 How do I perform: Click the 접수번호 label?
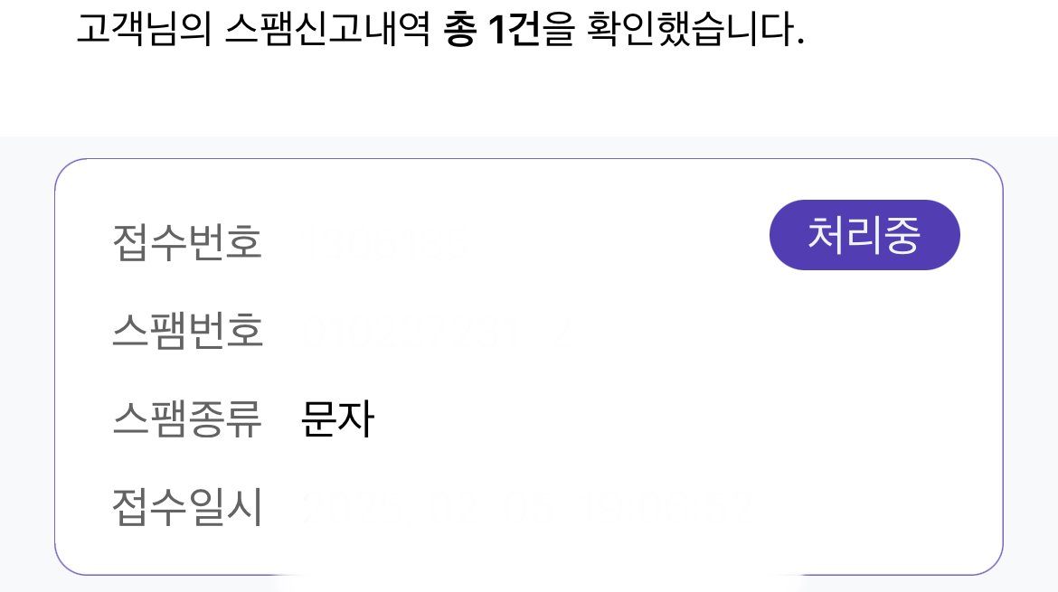[x=187, y=242]
